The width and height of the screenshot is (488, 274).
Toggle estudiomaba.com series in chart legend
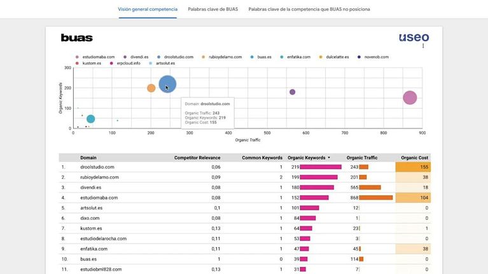click(96, 57)
